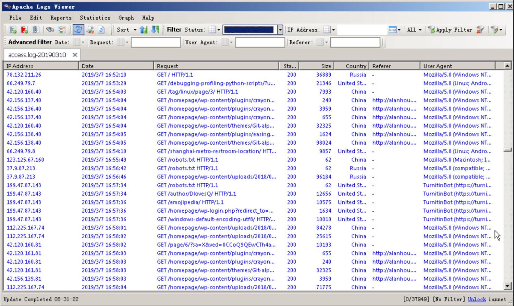Click the Status filter grid icon
Screen dimensions: 514x306
pos(212,30)
